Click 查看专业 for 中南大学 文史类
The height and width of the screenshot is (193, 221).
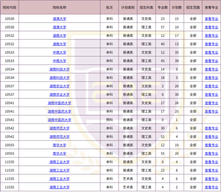tap(211, 52)
